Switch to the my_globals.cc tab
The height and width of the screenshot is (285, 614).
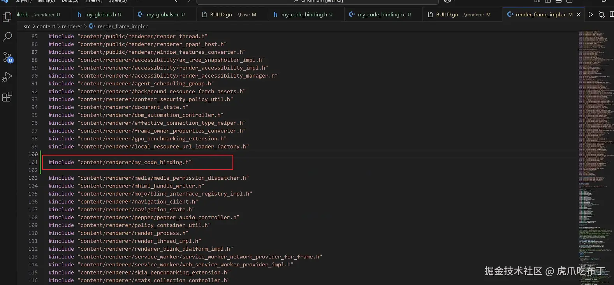[x=165, y=14]
